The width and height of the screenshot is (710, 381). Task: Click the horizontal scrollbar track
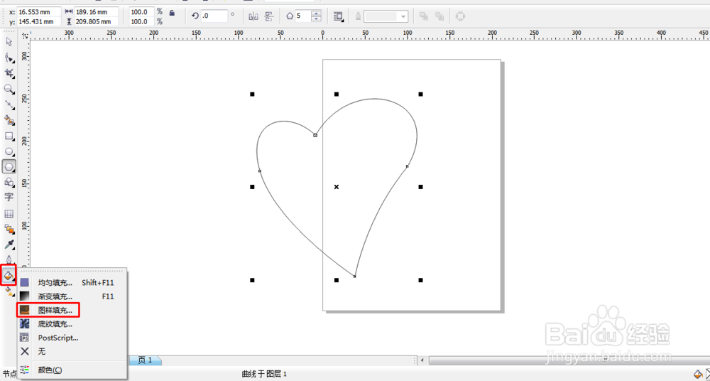pyautogui.click(x=569, y=360)
